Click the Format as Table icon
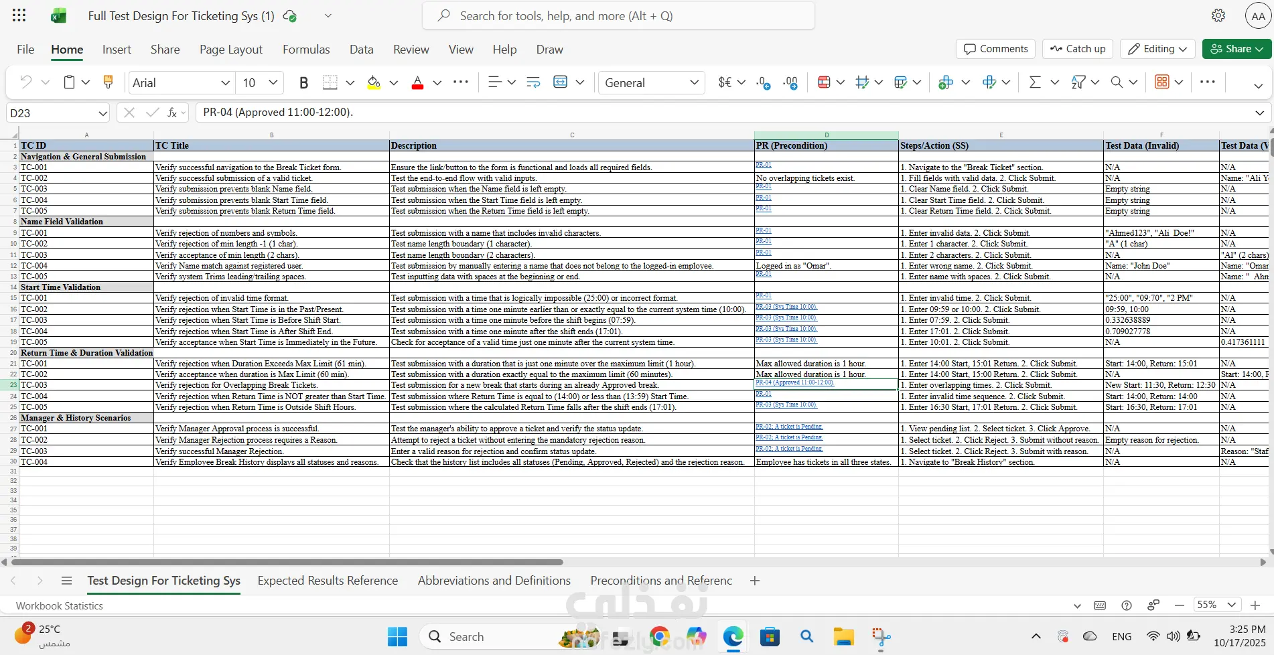Viewport: 1274px width, 655px height. click(x=862, y=82)
